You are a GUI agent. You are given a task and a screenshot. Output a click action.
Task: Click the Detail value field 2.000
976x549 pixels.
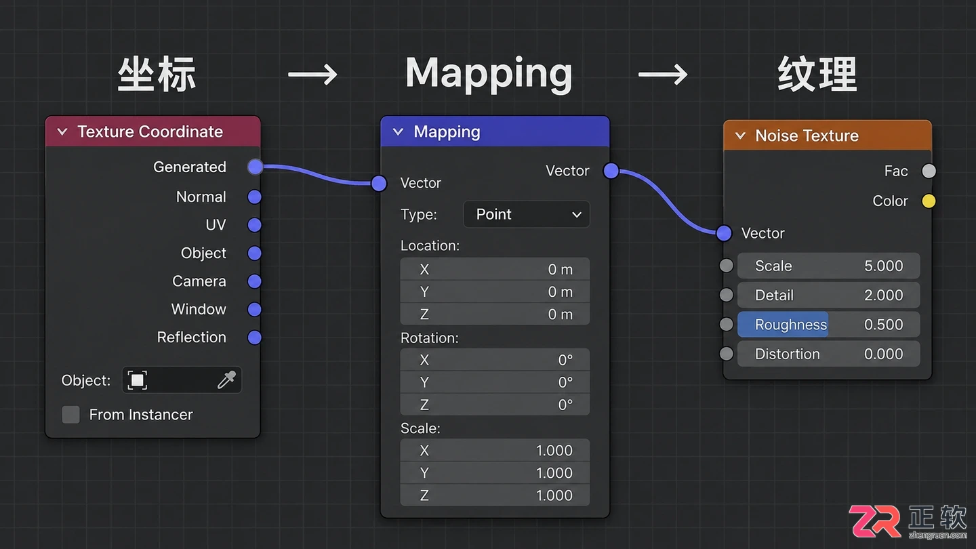828,295
